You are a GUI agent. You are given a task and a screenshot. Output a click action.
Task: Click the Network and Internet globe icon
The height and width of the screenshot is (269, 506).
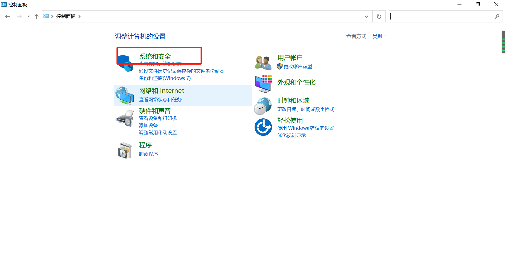(x=125, y=95)
